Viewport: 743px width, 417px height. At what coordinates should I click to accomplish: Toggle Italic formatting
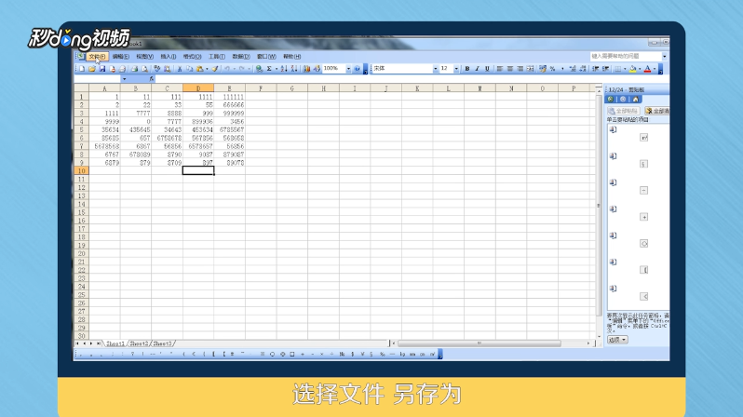[477, 69]
